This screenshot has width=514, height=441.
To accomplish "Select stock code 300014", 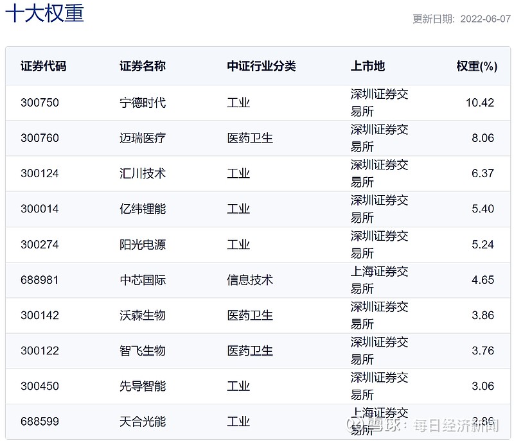I will tap(40, 209).
